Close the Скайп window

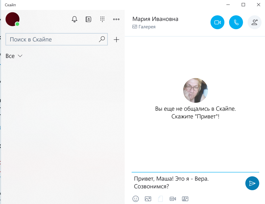(258, 5)
